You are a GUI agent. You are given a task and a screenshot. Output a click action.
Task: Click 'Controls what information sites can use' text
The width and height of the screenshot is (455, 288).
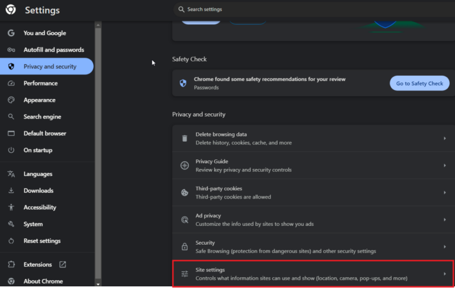pyautogui.click(x=301, y=278)
